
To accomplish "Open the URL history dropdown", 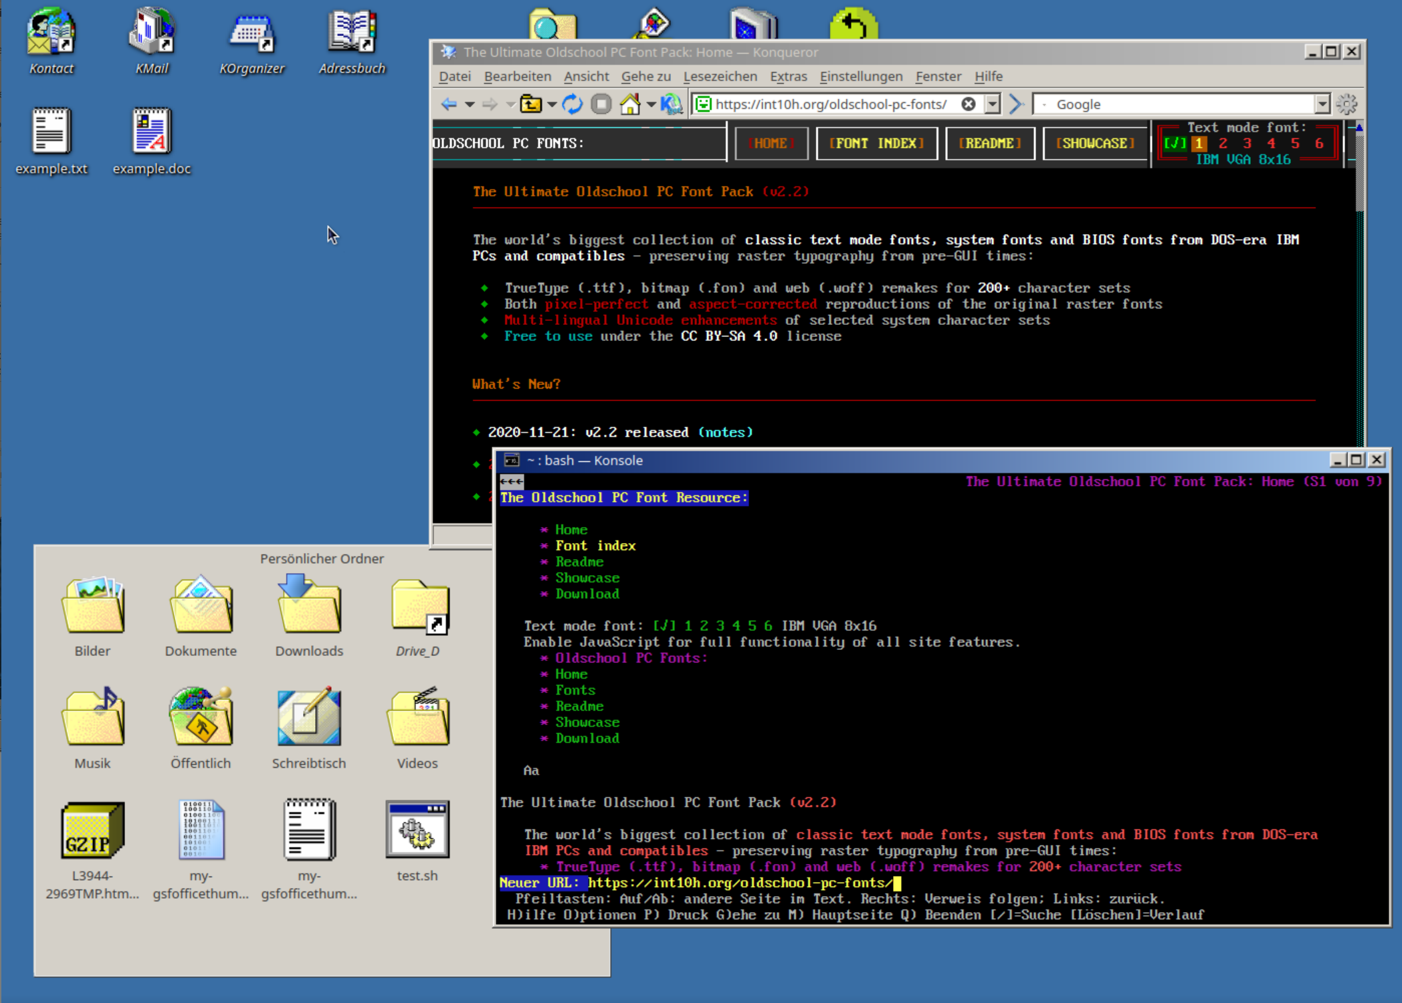I will (x=993, y=104).
